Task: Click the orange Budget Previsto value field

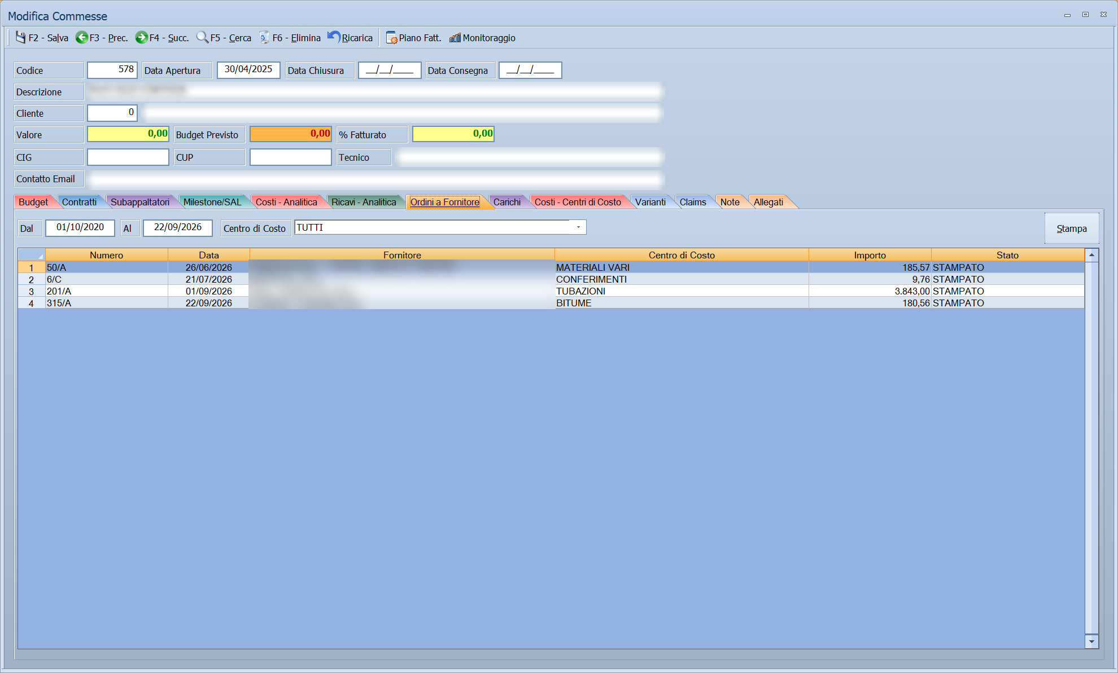Action: coord(291,134)
